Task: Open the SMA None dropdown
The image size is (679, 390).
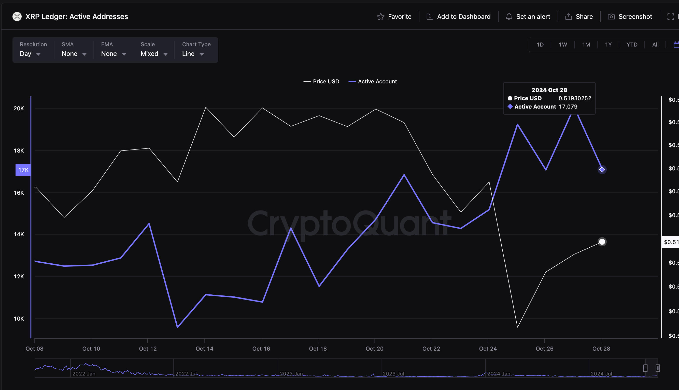Action: pyautogui.click(x=74, y=50)
